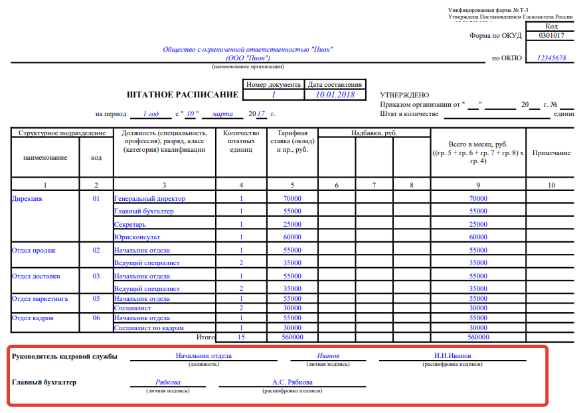Click the signature Иванов field
Viewport: 583px width, 413px height.
click(328, 355)
